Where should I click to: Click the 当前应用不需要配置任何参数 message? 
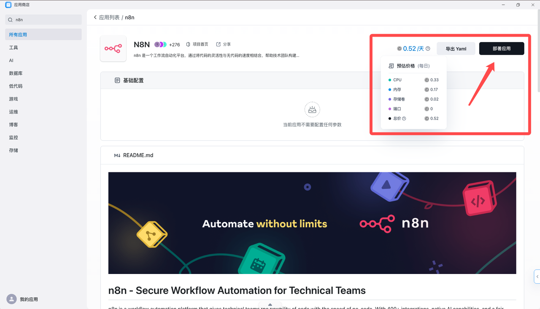312,125
